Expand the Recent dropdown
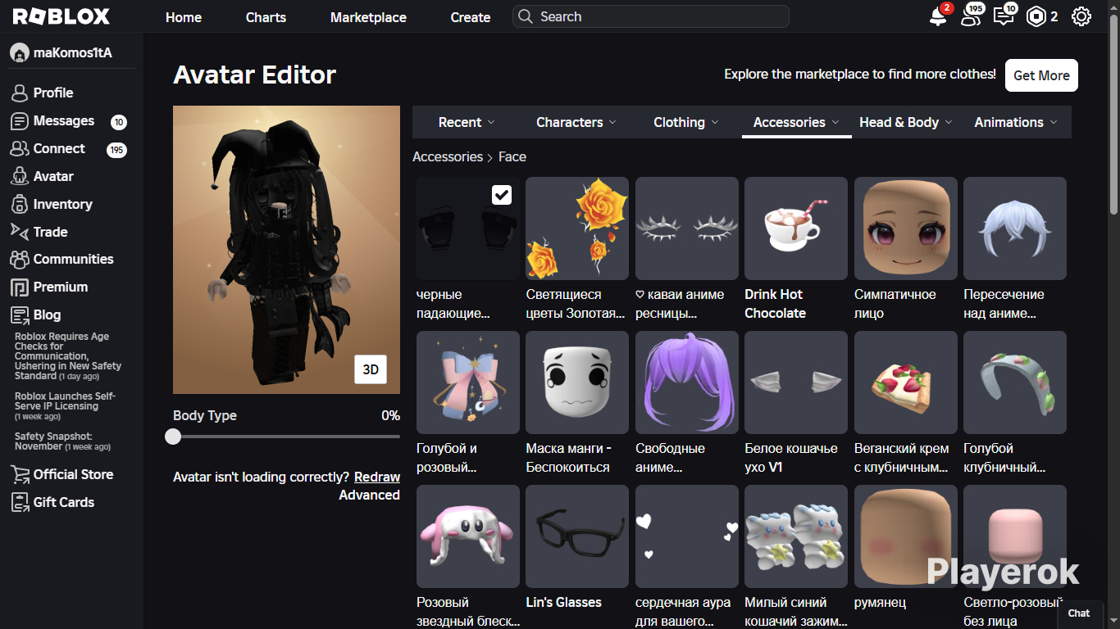The height and width of the screenshot is (629, 1120). 467,122
